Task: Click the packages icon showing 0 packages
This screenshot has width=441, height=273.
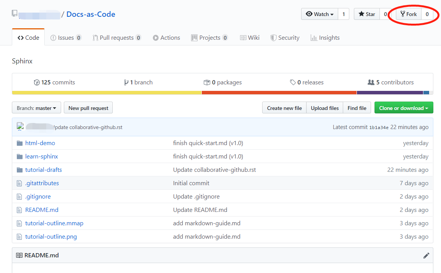Action: coord(207,82)
